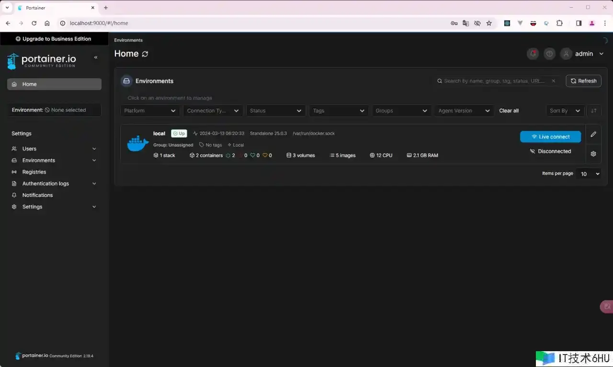Click the Up status badge
Screen dimensions: 613x367
click(x=179, y=134)
